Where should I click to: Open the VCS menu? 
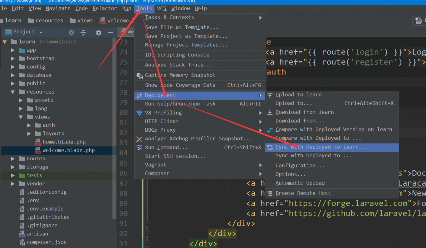tap(162, 8)
